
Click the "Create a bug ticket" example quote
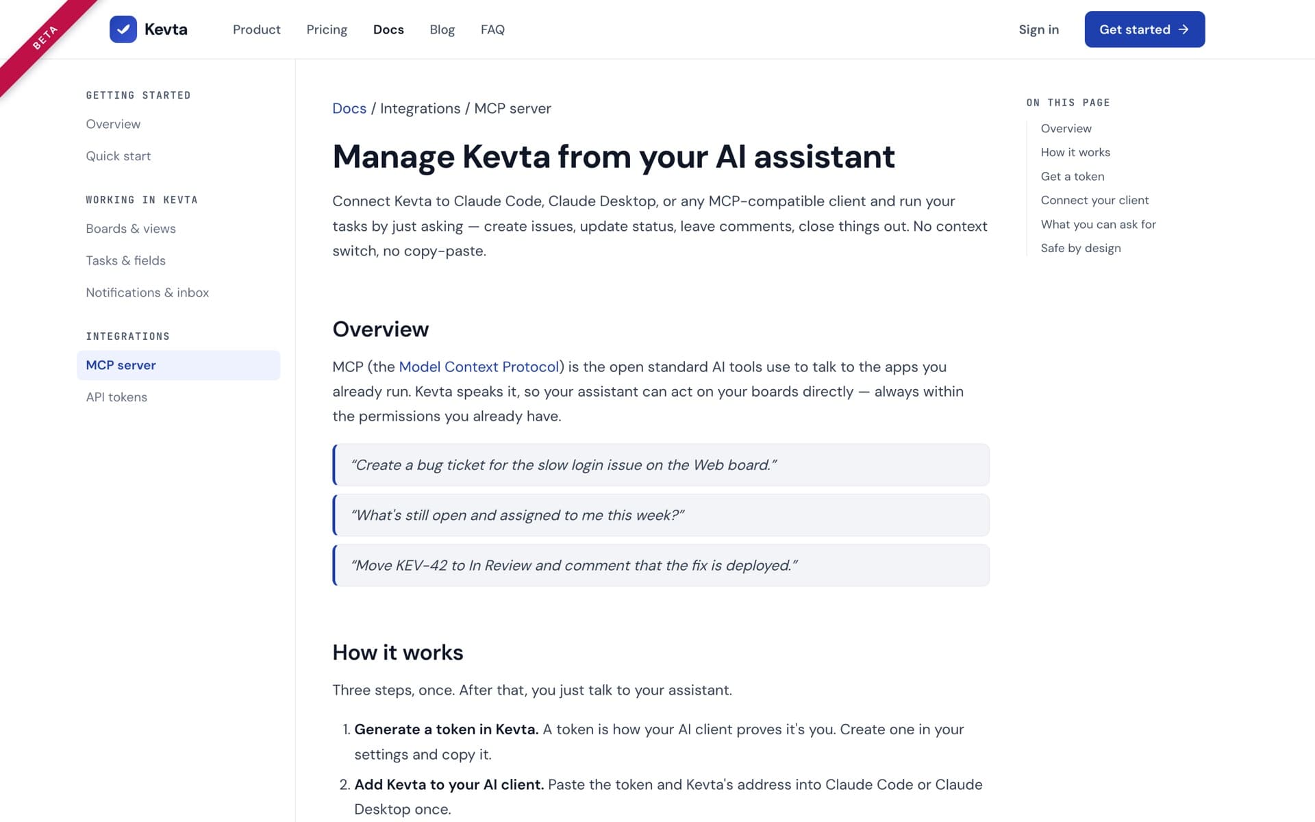point(661,465)
